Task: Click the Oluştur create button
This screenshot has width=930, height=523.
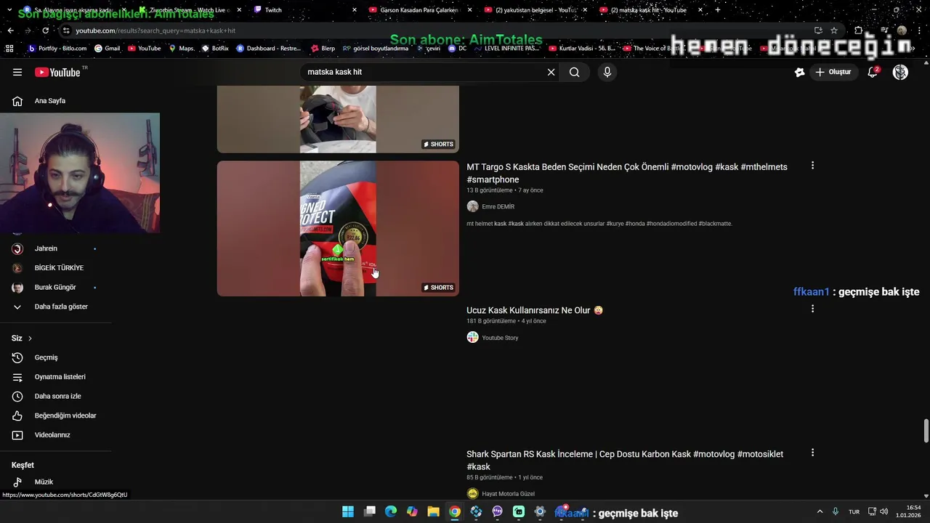Action: coord(833,72)
